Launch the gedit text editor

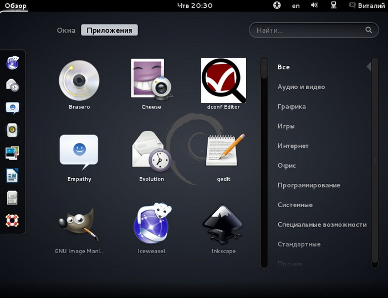223,157
